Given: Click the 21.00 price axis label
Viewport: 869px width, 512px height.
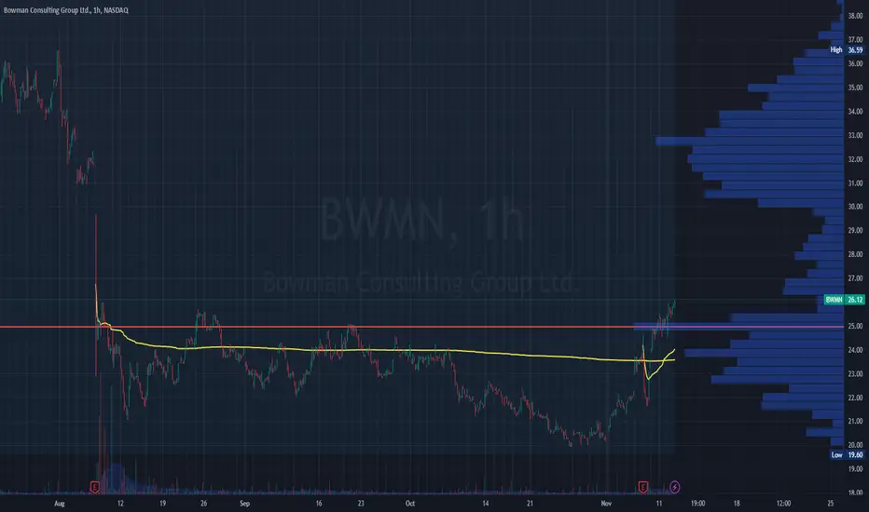Looking at the screenshot, I should pyautogui.click(x=855, y=421).
